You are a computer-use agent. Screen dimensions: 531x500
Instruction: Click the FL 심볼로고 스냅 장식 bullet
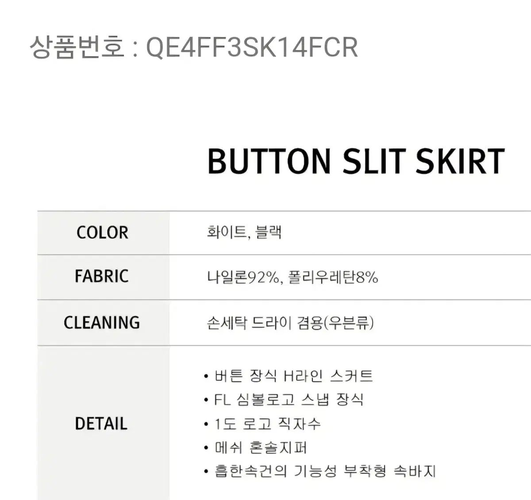pos(289,400)
